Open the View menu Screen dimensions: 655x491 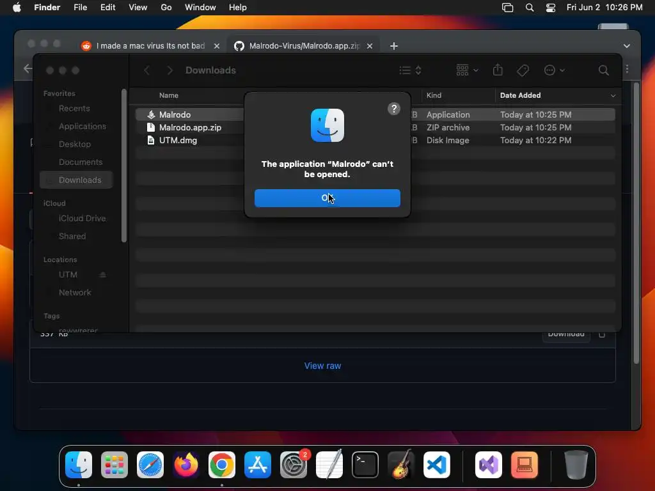point(138,8)
